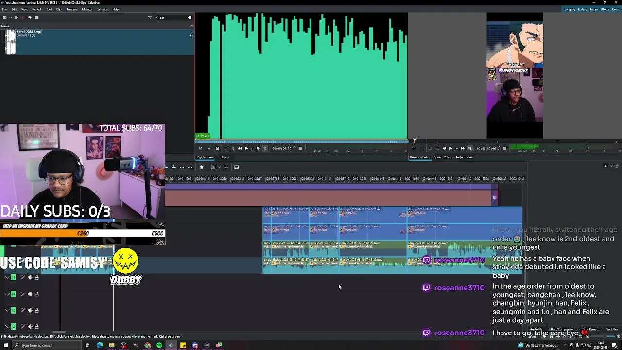Lock audio track A3
This screenshot has width=622, height=350.
(x=36, y=277)
